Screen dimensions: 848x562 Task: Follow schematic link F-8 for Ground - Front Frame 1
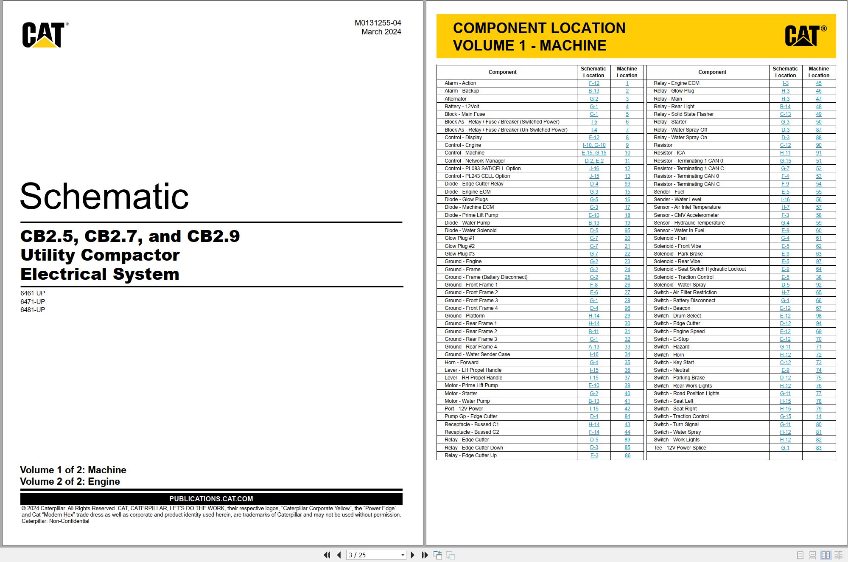coord(594,285)
